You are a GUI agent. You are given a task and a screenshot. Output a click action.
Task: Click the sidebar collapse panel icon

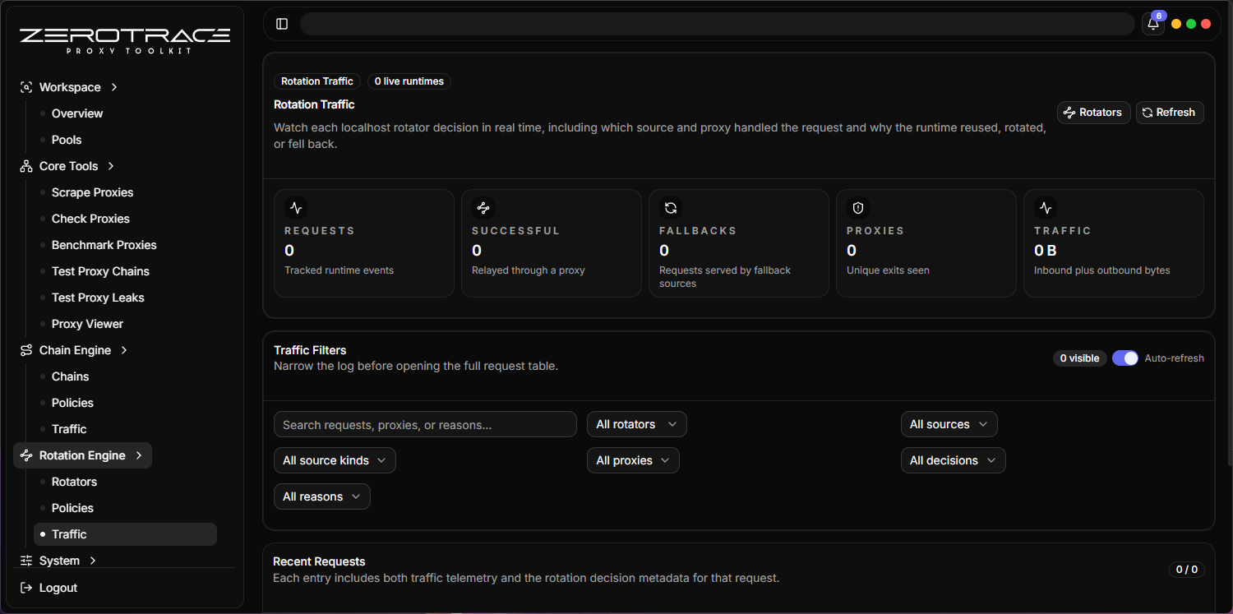pos(282,24)
